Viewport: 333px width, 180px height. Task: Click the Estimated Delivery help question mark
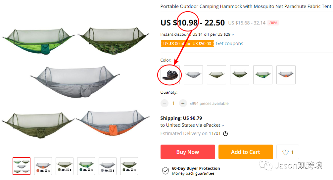point(225,134)
